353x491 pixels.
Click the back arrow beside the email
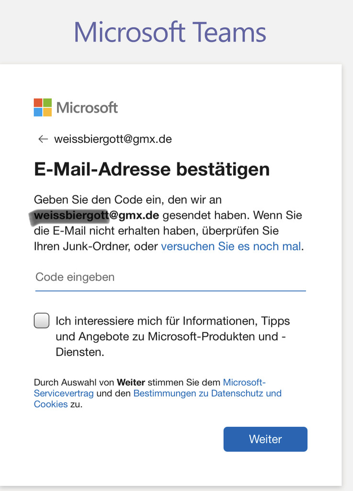click(43, 139)
